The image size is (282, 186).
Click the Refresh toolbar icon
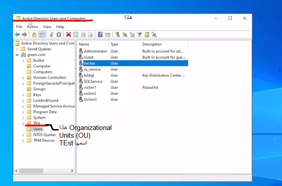click(83, 34)
